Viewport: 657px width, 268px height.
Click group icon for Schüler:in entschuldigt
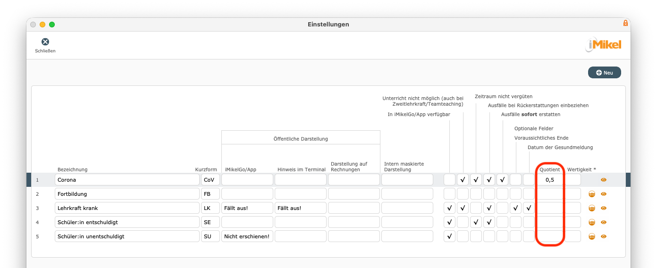(591, 222)
